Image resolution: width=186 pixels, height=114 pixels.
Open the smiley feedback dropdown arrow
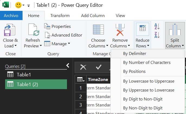(24, 5)
